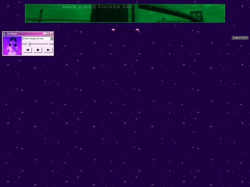
Task: Open the track selection dropdown arrow
Action: pyautogui.click(x=51, y=38)
